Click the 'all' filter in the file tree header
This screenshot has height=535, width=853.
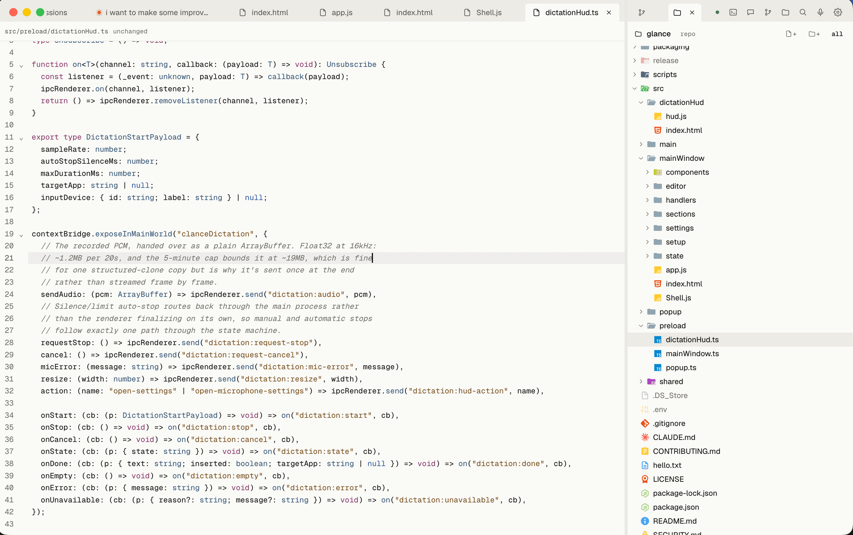tap(837, 34)
